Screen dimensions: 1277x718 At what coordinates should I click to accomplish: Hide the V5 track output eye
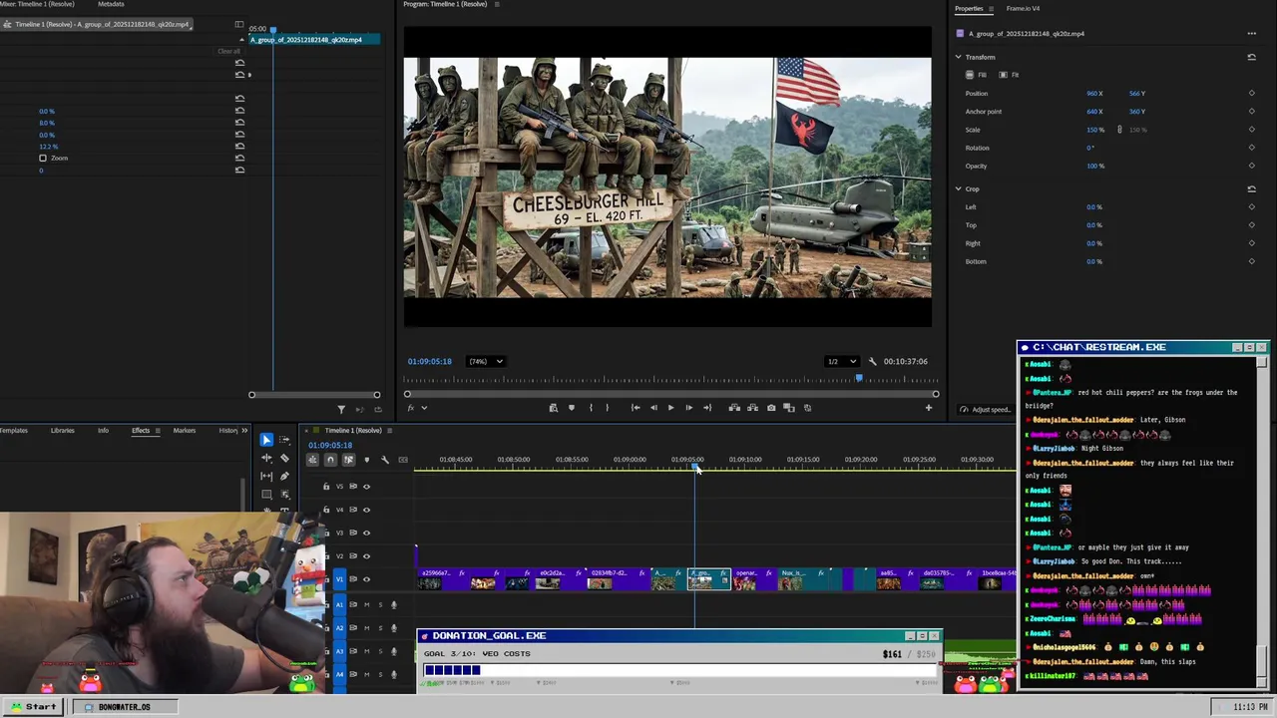tap(366, 487)
